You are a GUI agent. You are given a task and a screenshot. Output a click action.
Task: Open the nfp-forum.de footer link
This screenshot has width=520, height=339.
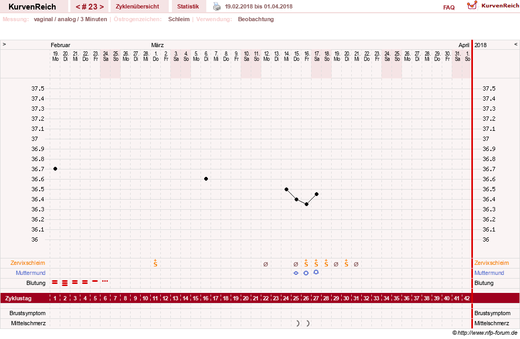(x=485, y=333)
